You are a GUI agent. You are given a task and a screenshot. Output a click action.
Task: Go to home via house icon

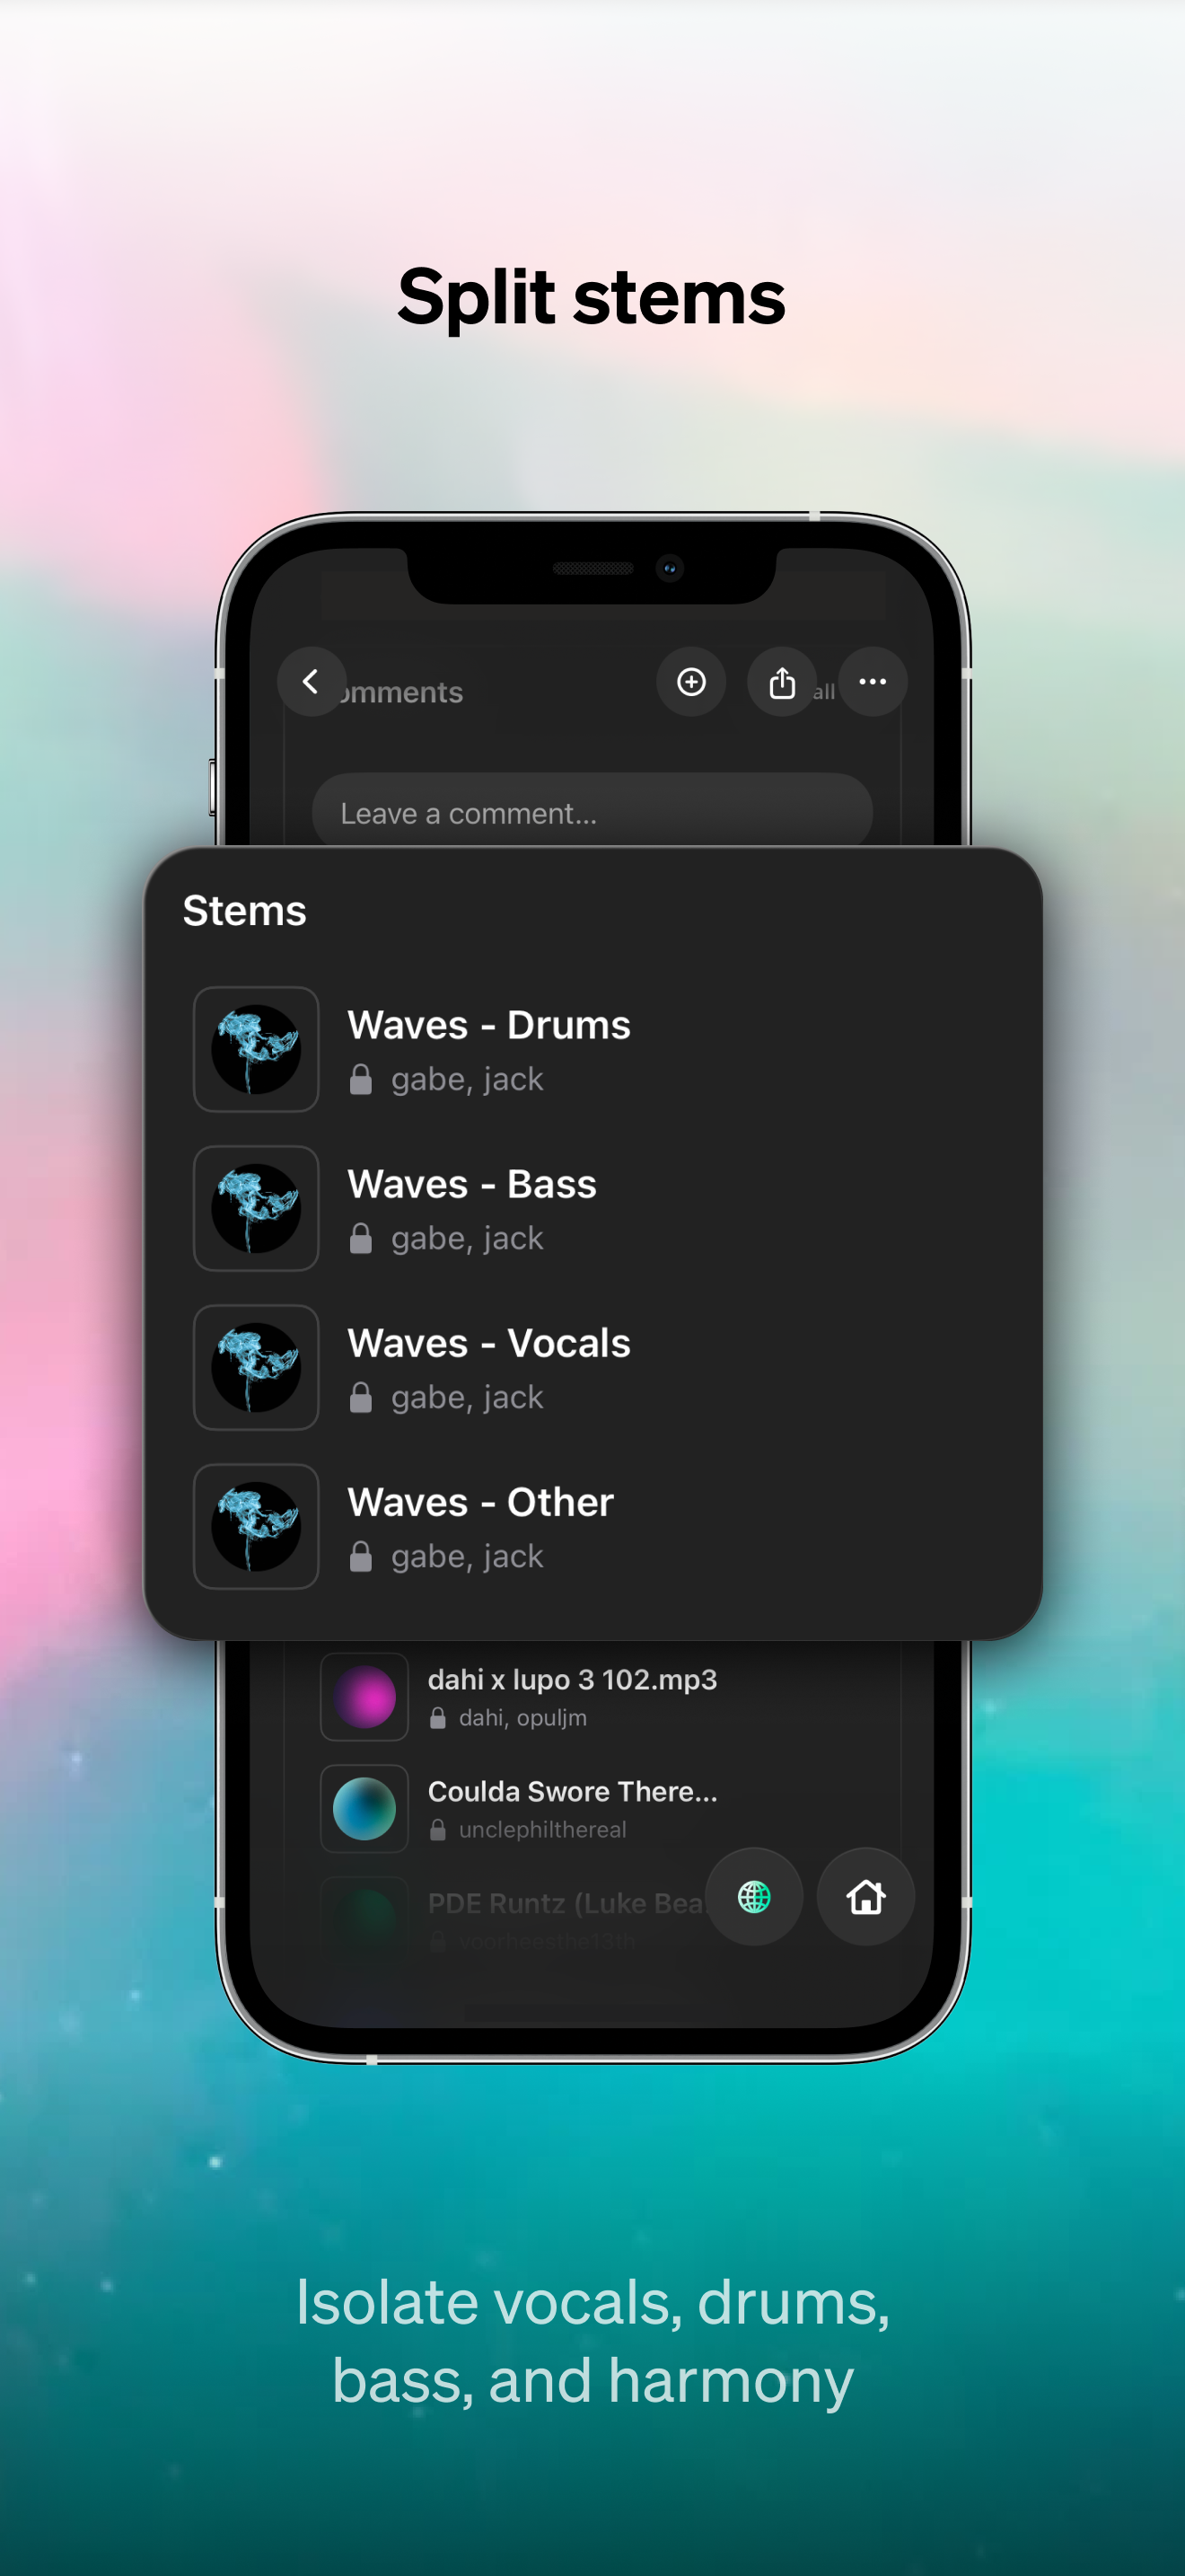click(x=866, y=1897)
